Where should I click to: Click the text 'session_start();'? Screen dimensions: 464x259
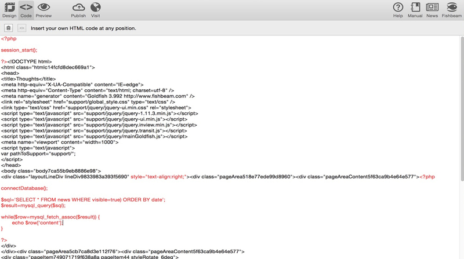coord(19,50)
